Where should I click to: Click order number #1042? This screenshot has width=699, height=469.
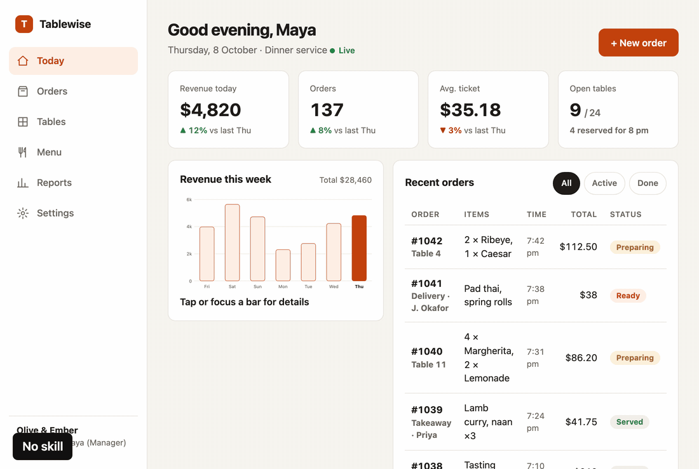click(426, 241)
